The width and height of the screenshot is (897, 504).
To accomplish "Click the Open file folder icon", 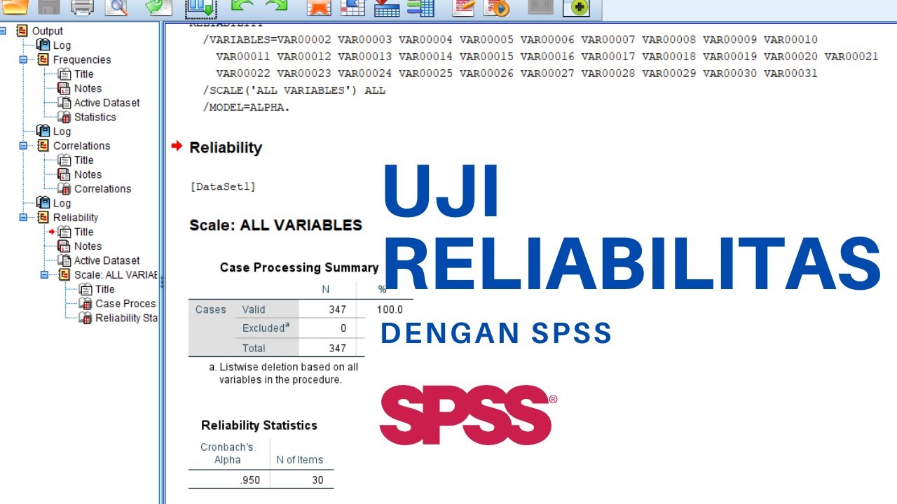I will click(x=15, y=6).
